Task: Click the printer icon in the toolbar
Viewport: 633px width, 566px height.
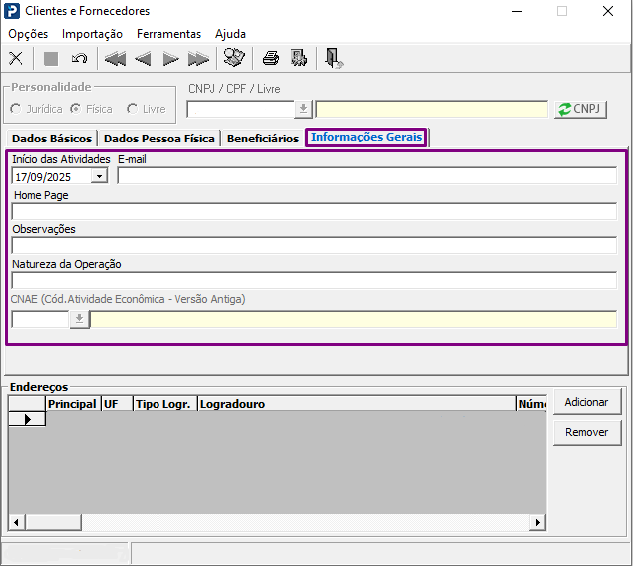Action: [270, 58]
